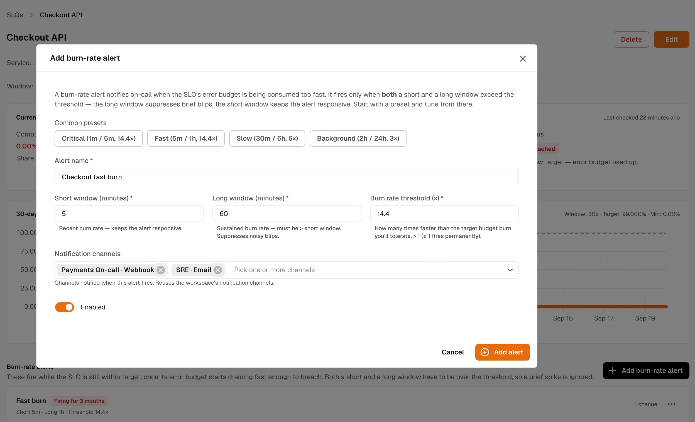Apply the Slow (30m / 6h, 6×) preset

(267, 138)
